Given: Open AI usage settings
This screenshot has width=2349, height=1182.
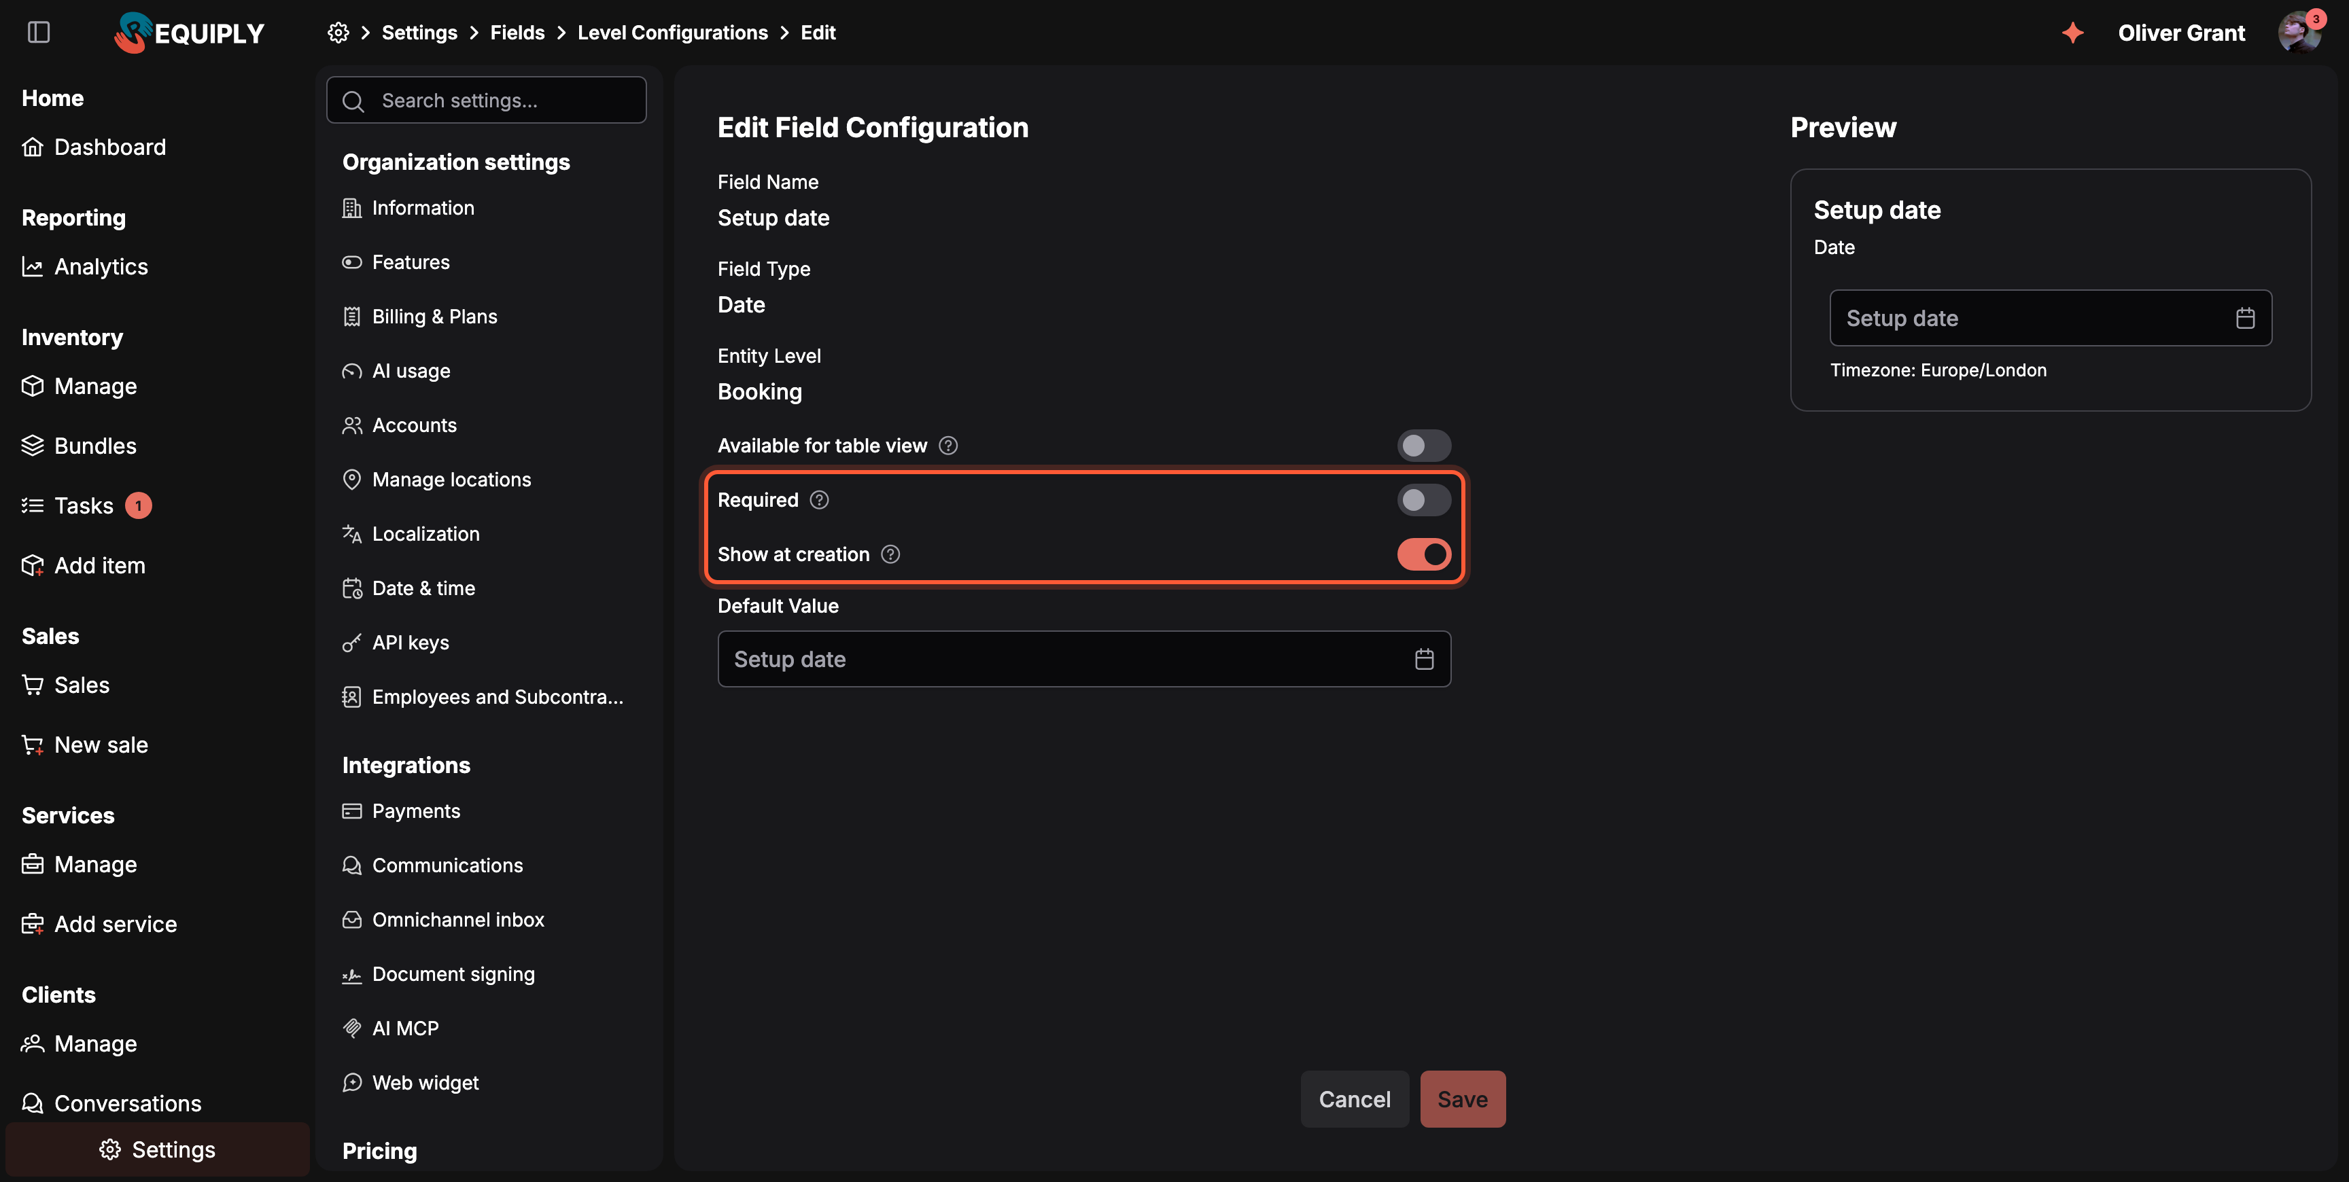Looking at the screenshot, I should 396,371.
